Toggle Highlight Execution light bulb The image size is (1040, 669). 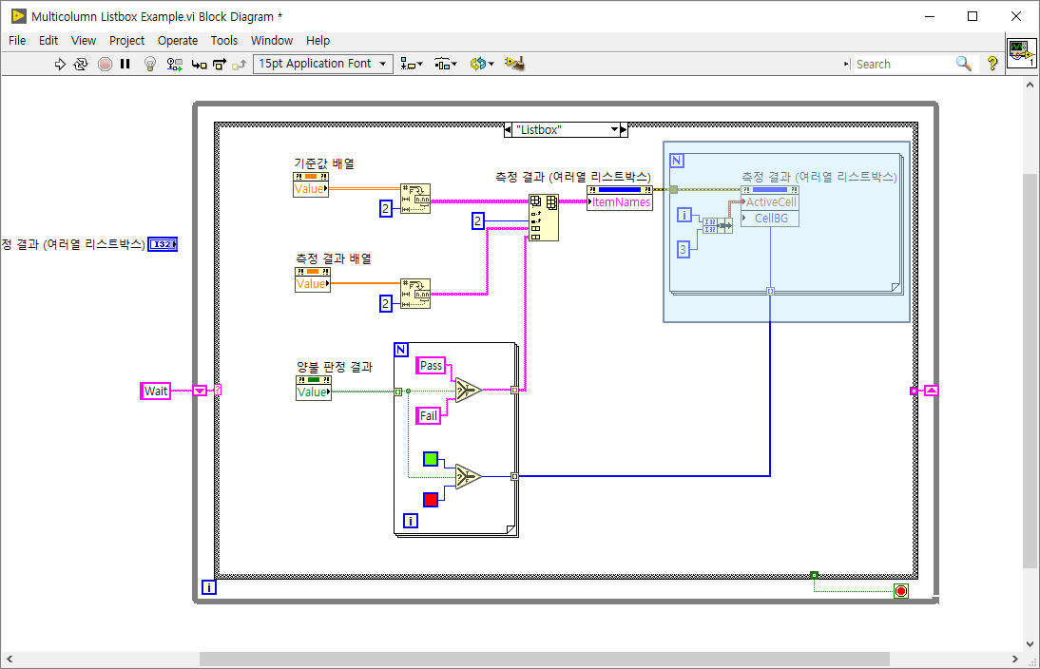click(150, 64)
